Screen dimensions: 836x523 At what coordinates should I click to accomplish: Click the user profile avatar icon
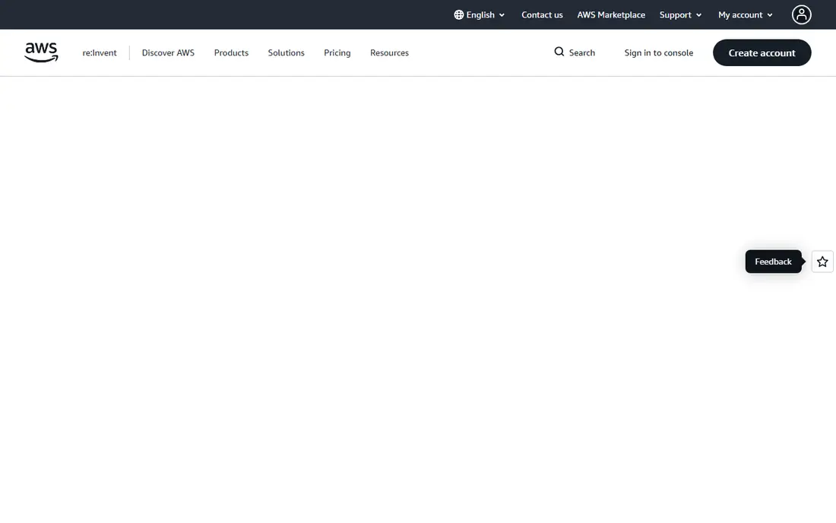[801, 15]
